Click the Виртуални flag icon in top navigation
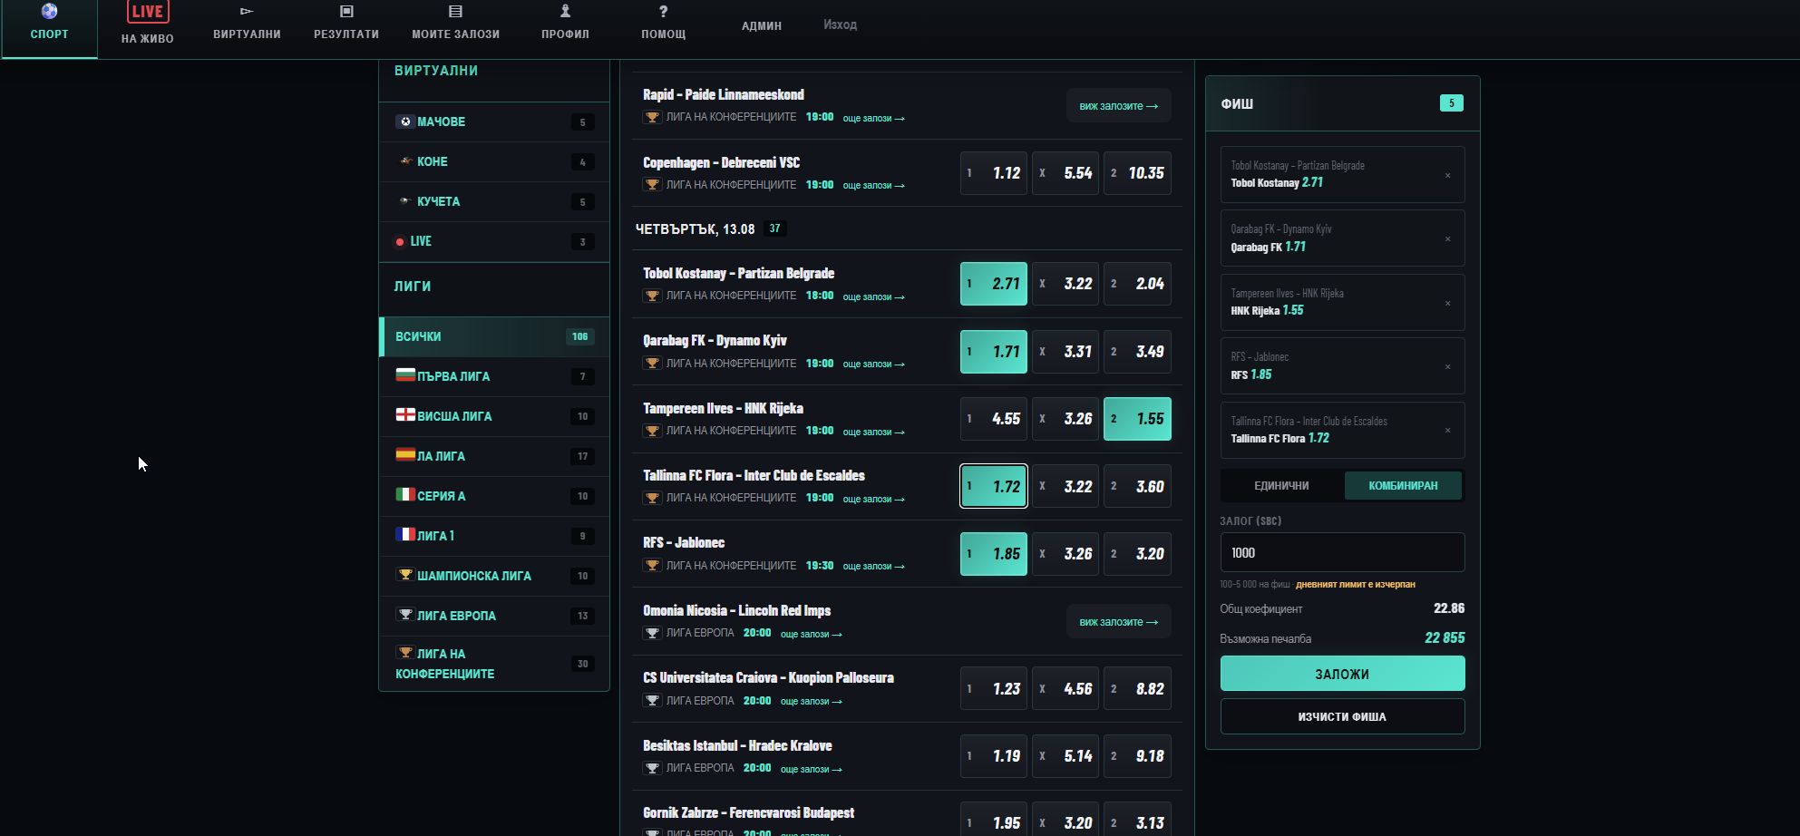1800x836 pixels. 247,11
